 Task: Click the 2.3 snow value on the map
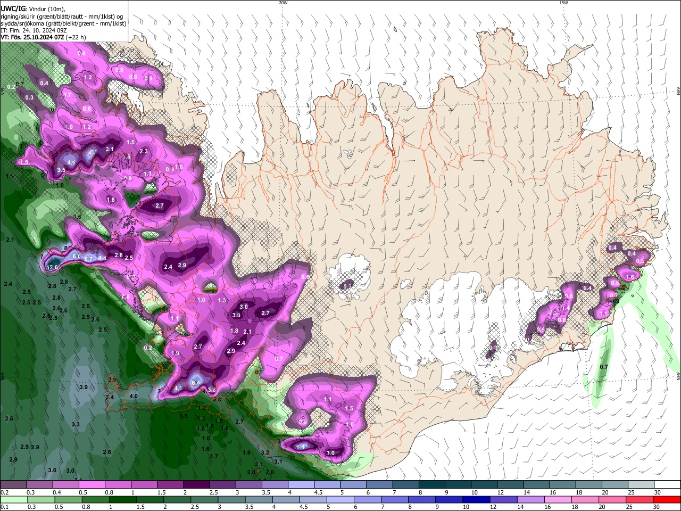point(143,151)
